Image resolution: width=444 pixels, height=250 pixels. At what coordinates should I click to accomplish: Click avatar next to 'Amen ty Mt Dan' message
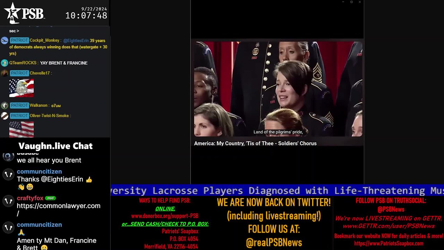tap(8, 228)
